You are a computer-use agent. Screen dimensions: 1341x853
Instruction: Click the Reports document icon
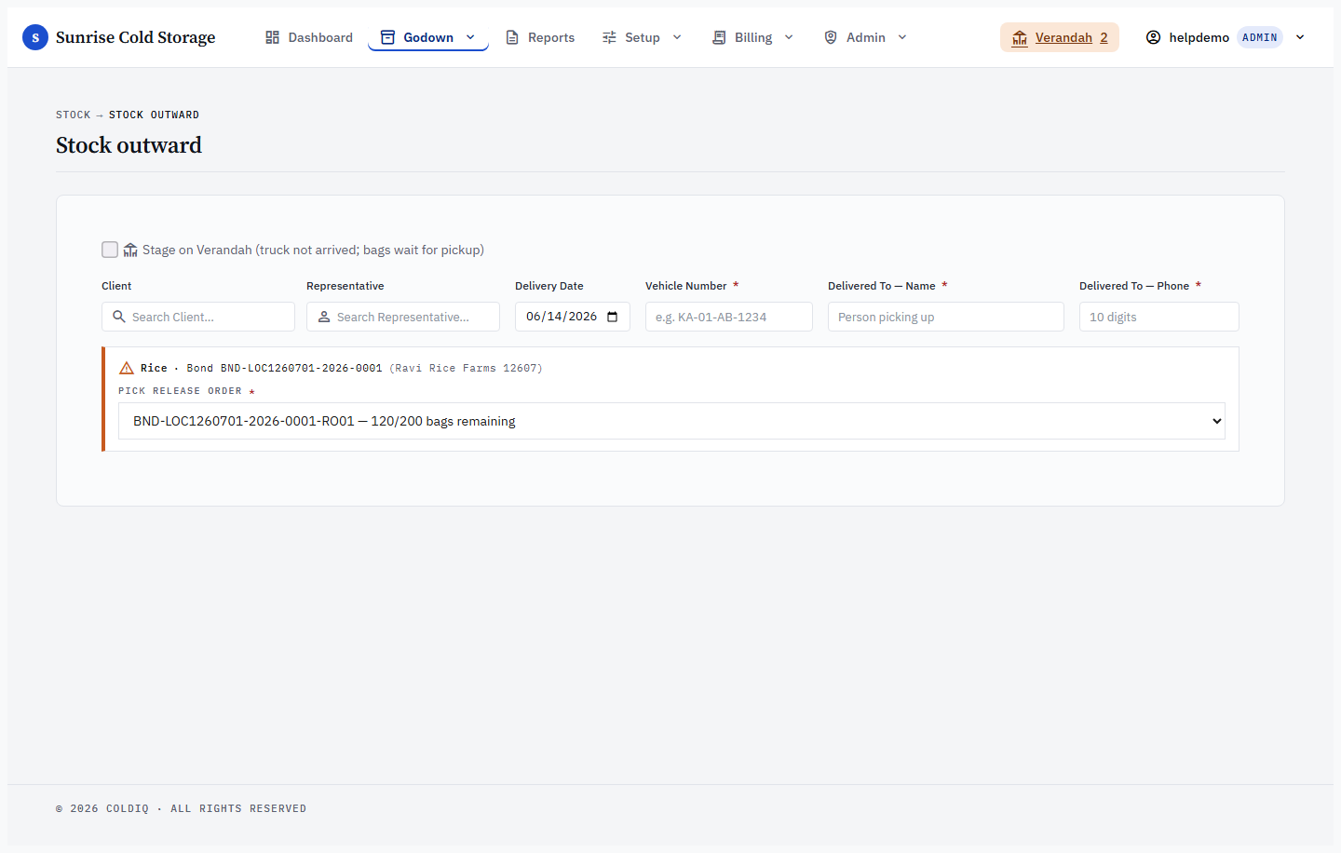coord(512,37)
